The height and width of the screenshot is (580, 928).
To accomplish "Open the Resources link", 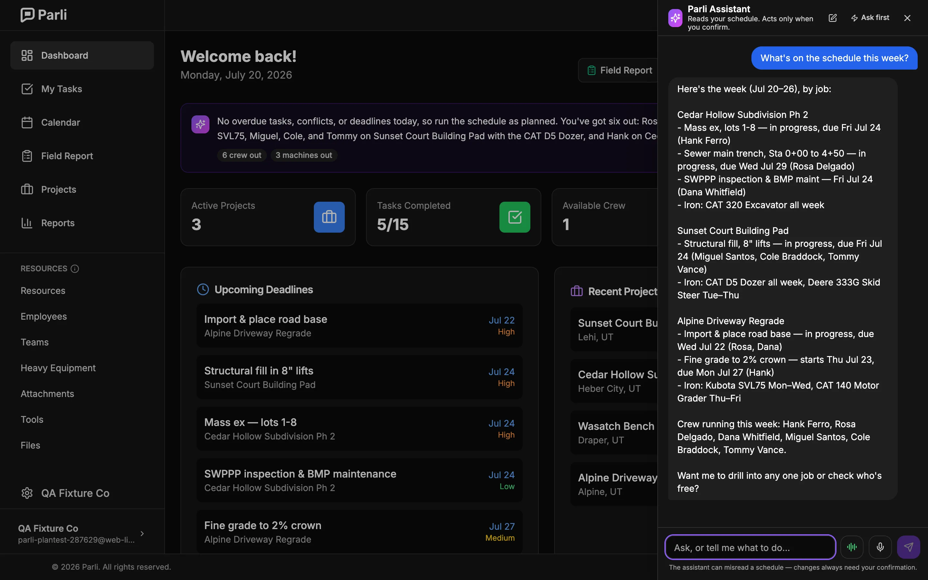I will point(43,290).
